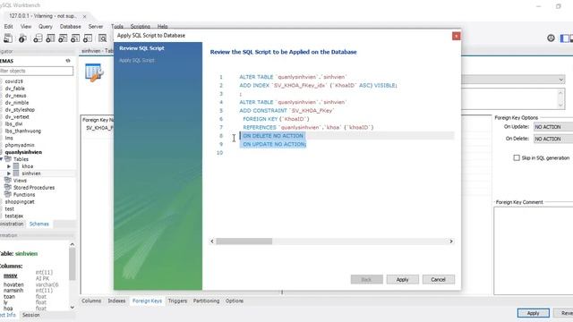Viewport: 573px width, 322px height.
Task: Open the Query menu
Action: 46,26
